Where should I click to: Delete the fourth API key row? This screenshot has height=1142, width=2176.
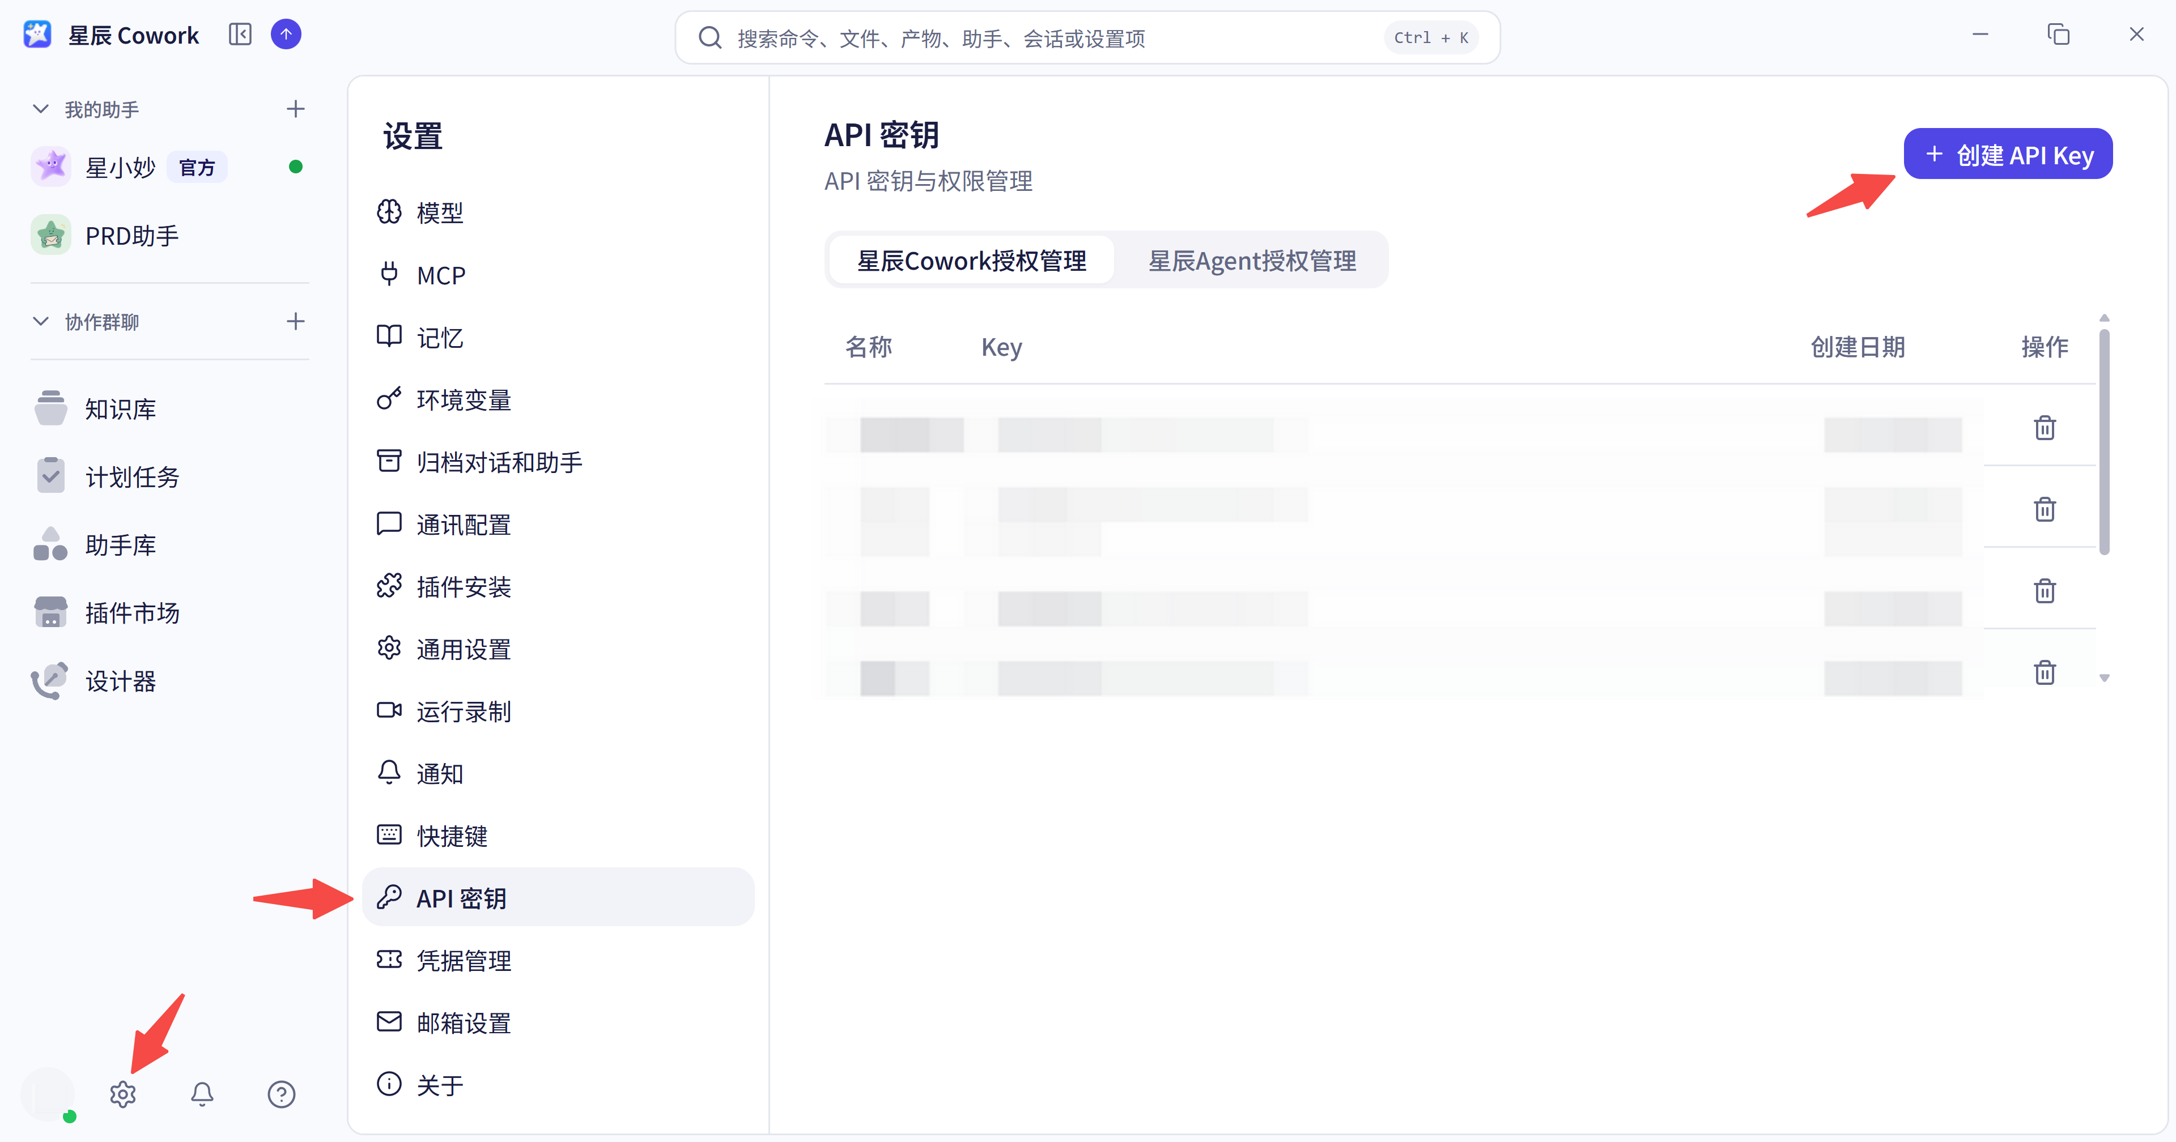(x=2044, y=672)
